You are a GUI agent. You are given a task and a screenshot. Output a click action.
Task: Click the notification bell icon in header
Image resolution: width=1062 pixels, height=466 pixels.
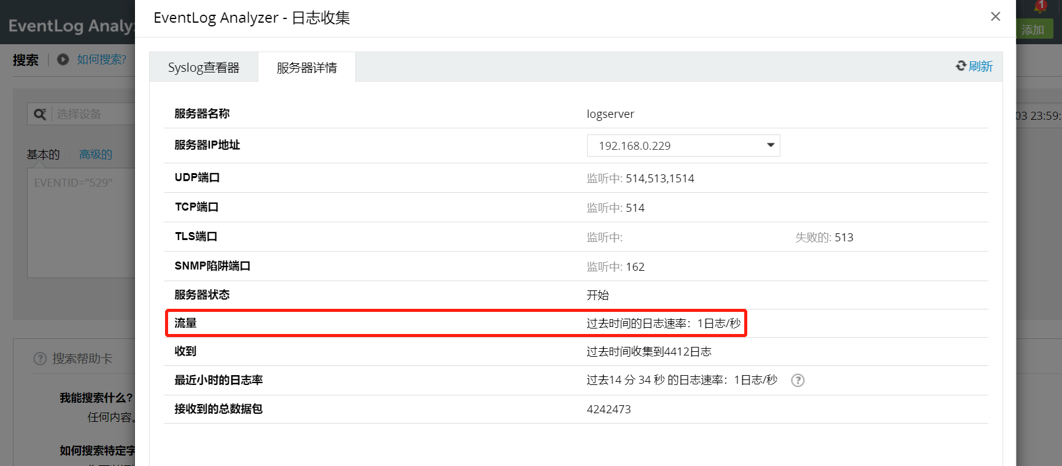[x=1040, y=6]
